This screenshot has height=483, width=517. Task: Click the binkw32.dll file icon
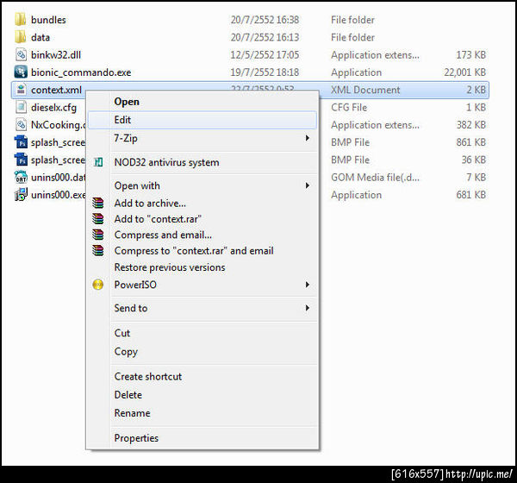point(21,54)
